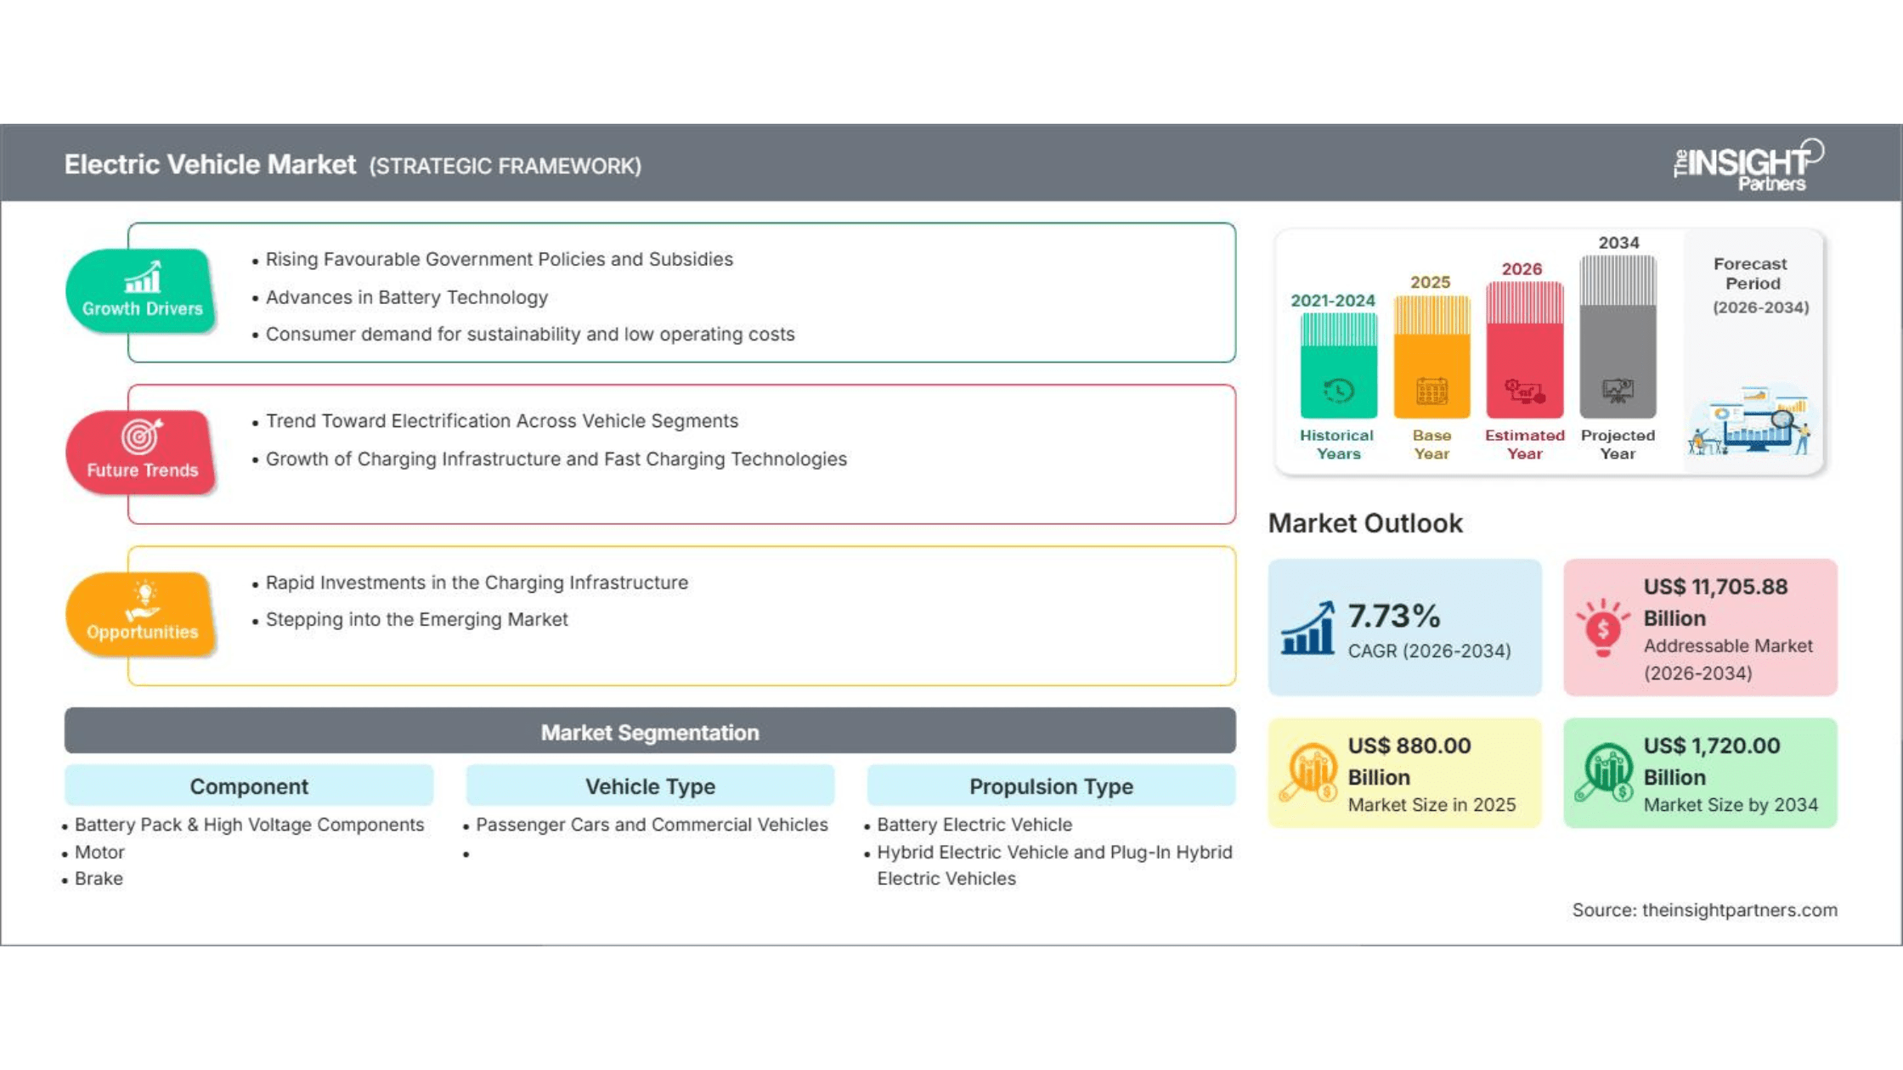Click the Market Size 2034 green magnifier icon
The height and width of the screenshot is (1070, 1903).
click(1604, 772)
